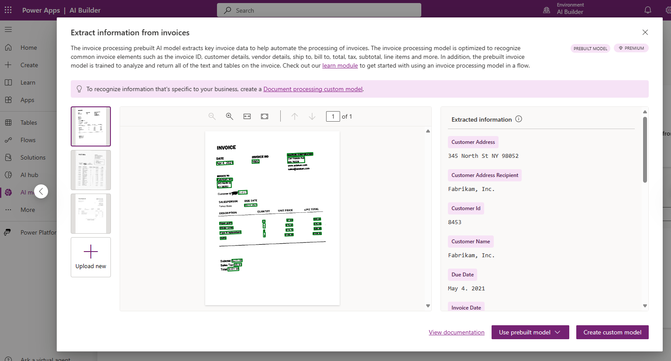Go to previous page arrow
Image resolution: width=671 pixels, height=361 pixels.
click(295, 116)
